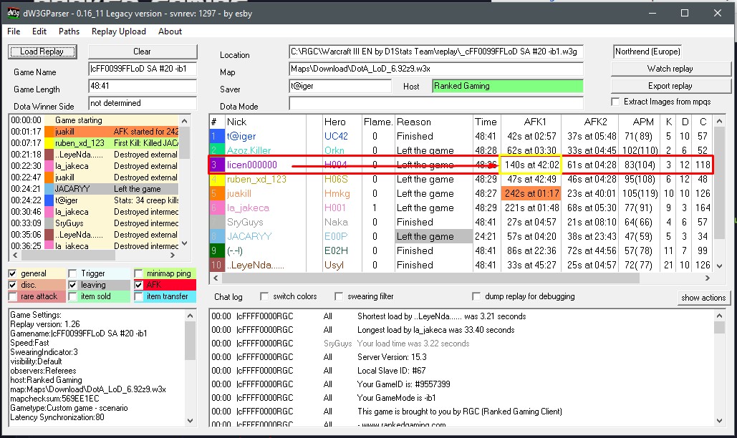Select player t@iger in the table

(x=241, y=136)
